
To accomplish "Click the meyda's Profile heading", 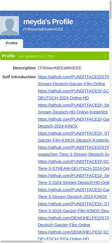I will (48, 22).
